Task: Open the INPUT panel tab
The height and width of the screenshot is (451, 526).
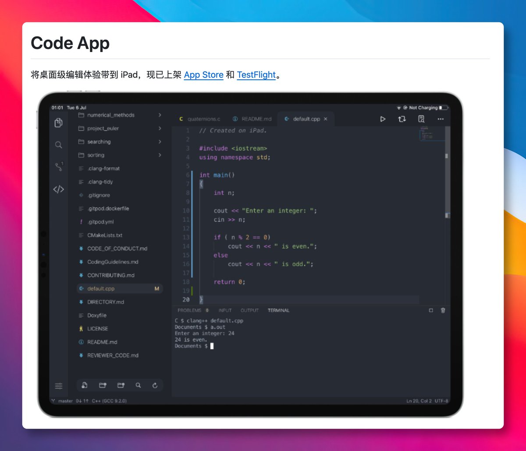Action: (x=225, y=310)
